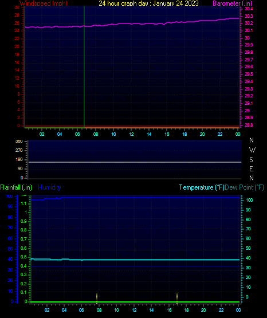Click the S compass label beside direction graph

[251, 160]
